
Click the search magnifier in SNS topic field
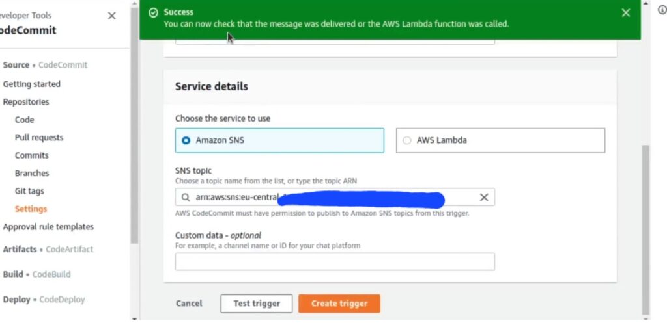(186, 198)
